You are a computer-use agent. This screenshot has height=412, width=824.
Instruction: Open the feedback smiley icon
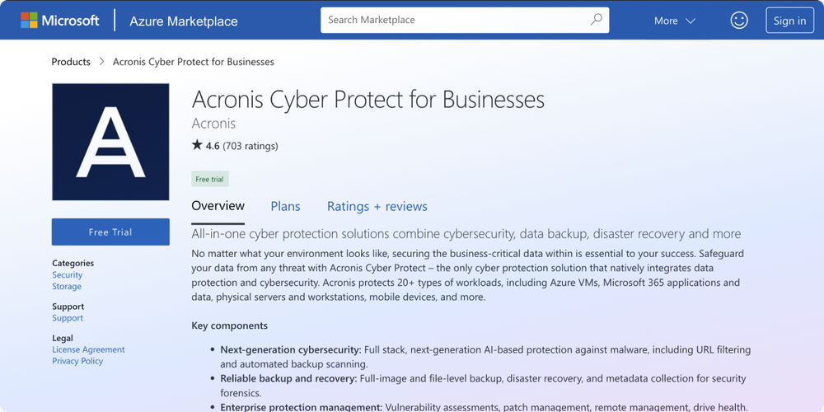pyautogui.click(x=739, y=21)
